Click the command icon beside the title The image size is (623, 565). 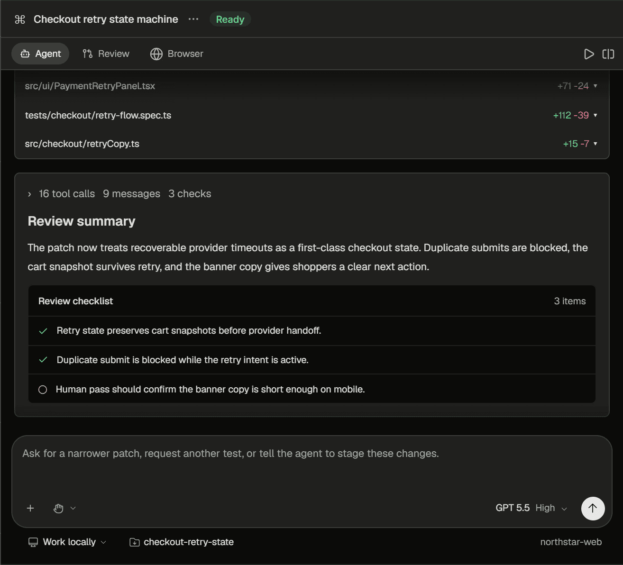point(20,19)
